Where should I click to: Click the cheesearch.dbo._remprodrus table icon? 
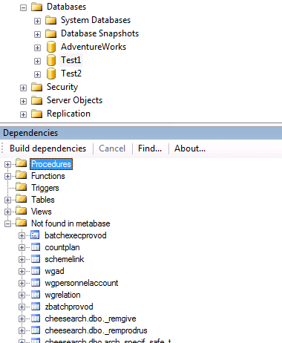[x=36, y=330]
